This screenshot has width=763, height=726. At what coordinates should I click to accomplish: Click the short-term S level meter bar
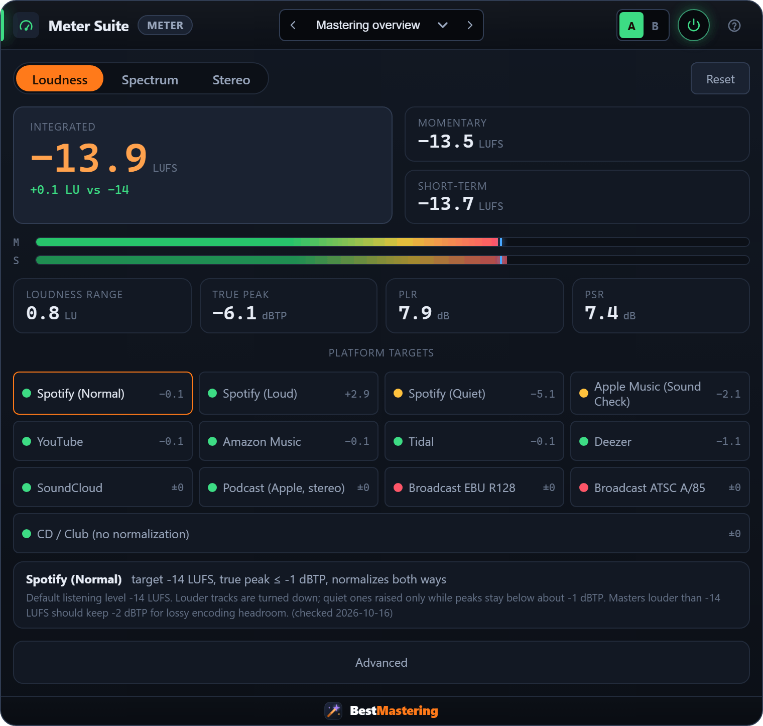point(393,260)
